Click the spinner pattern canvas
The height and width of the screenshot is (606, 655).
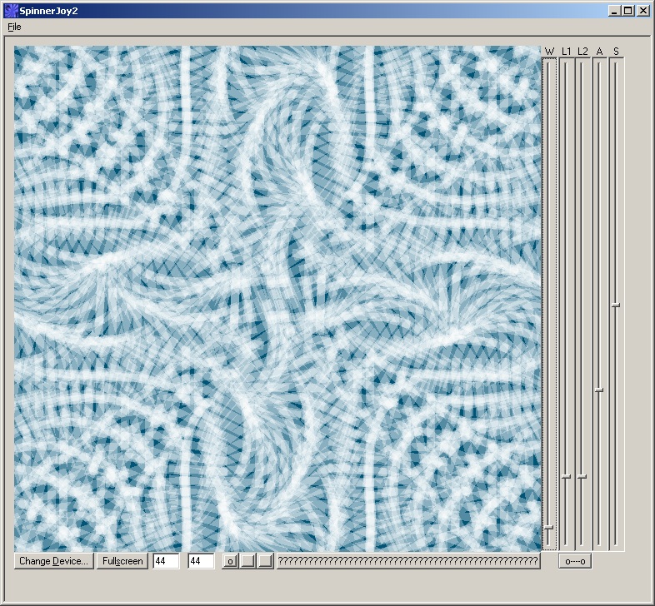tap(277, 298)
